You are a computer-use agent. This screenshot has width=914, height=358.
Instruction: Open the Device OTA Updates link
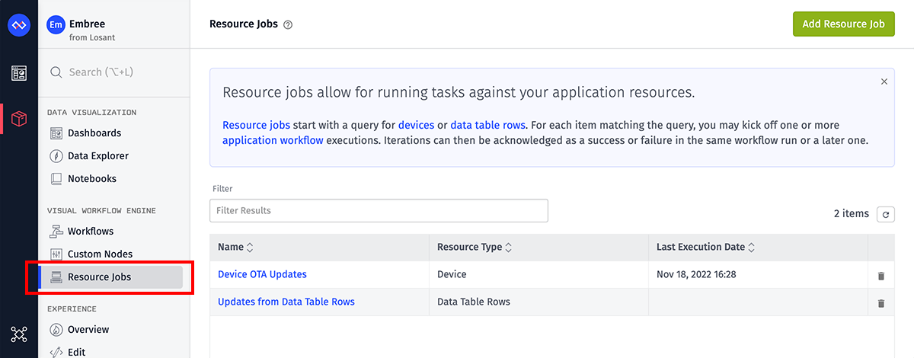click(262, 274)
